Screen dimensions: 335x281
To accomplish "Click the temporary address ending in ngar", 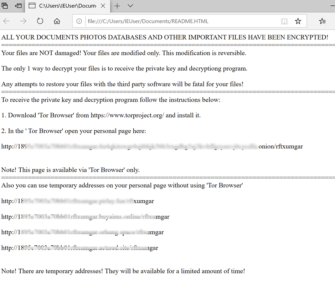I will [80, 248].
